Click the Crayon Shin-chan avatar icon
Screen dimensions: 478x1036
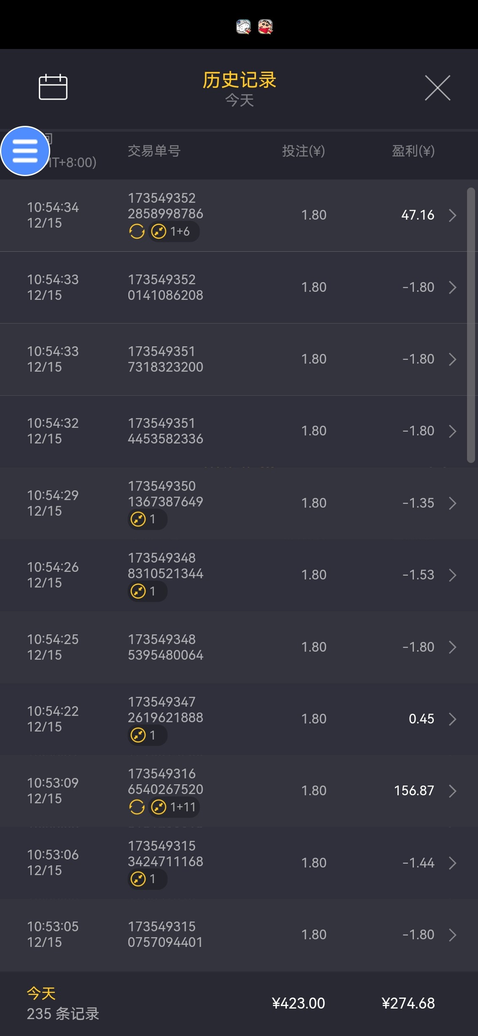point(265,27)
